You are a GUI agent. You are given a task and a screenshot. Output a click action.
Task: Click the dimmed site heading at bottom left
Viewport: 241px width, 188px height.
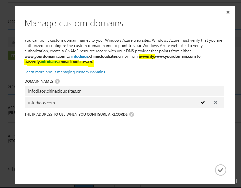point(11,169)
